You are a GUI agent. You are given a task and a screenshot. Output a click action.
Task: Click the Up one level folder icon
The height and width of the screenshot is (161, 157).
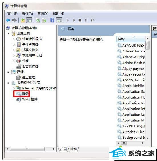[23, 20]
